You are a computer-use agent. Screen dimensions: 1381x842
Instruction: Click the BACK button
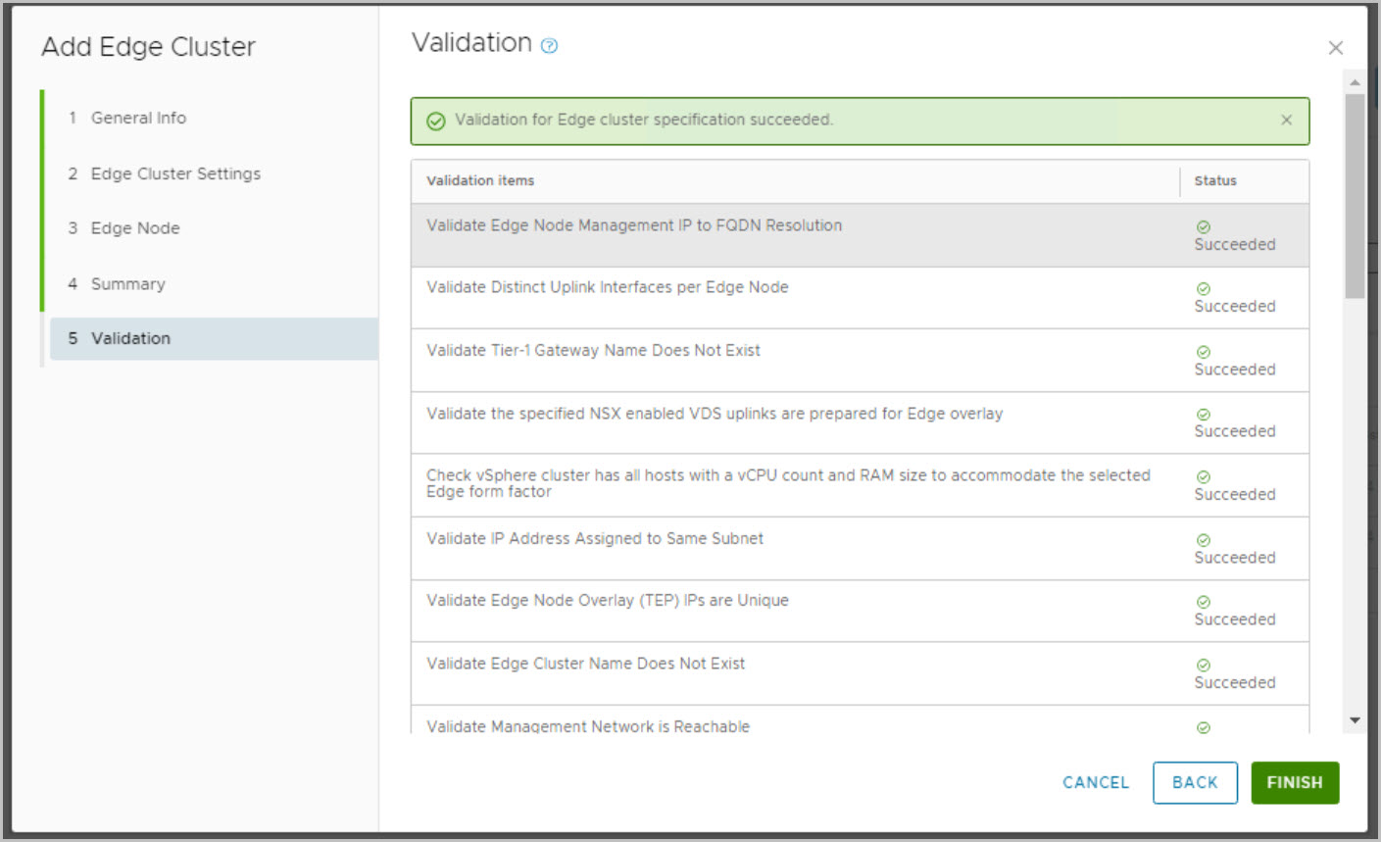1195,782
